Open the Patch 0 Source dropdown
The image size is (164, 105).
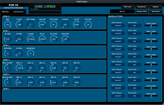tap(118, 25)
